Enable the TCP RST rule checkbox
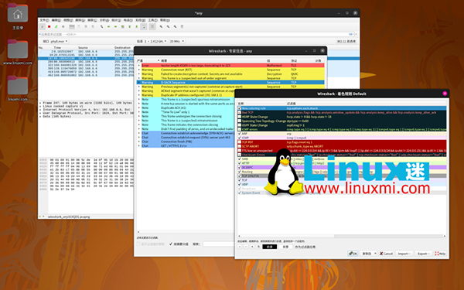The height and width of the screenshot is (290, 464). (240, 142)
